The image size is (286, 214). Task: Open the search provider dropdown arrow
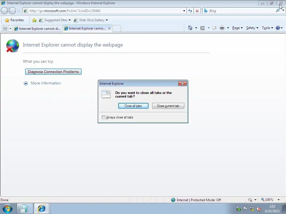[283, 11]
